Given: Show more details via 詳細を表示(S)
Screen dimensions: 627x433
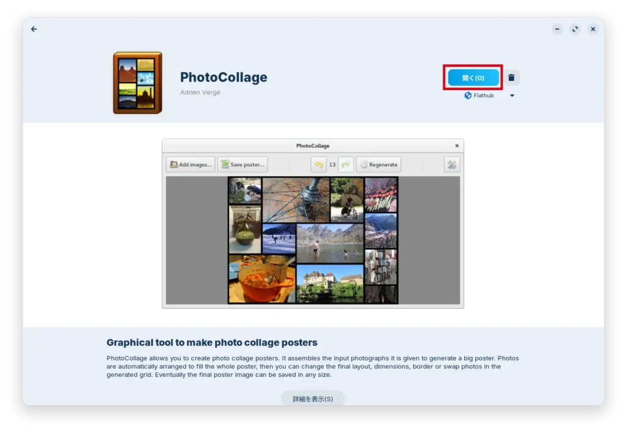Looking at the screenshot, I should (x=312, y=398).
